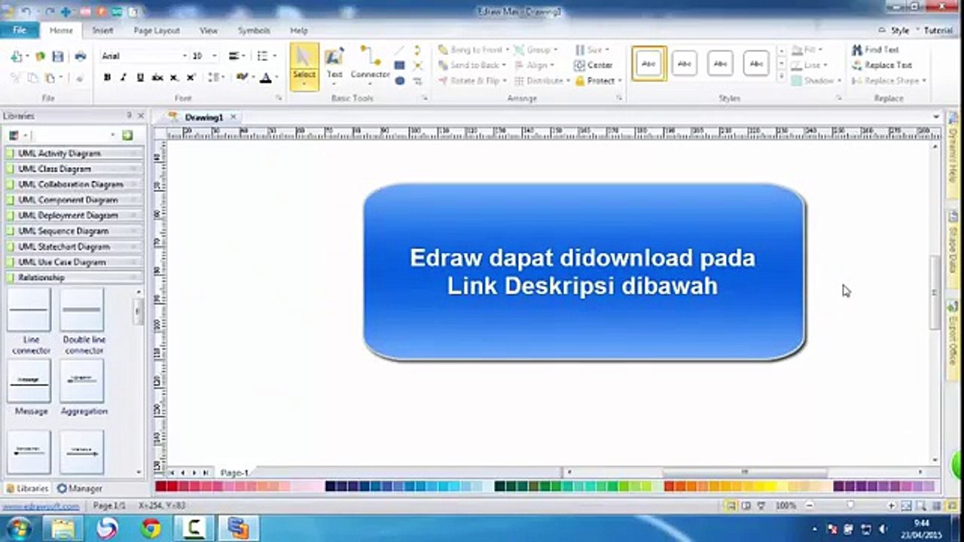Switch to the Insert ribbon tab
The height and width of the screenshot is (542, 964).
[102, 31]
